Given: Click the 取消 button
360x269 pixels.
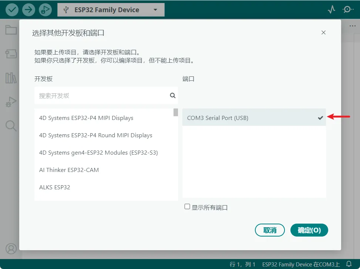Looking at the screenshot, I should tap(270, 230).
